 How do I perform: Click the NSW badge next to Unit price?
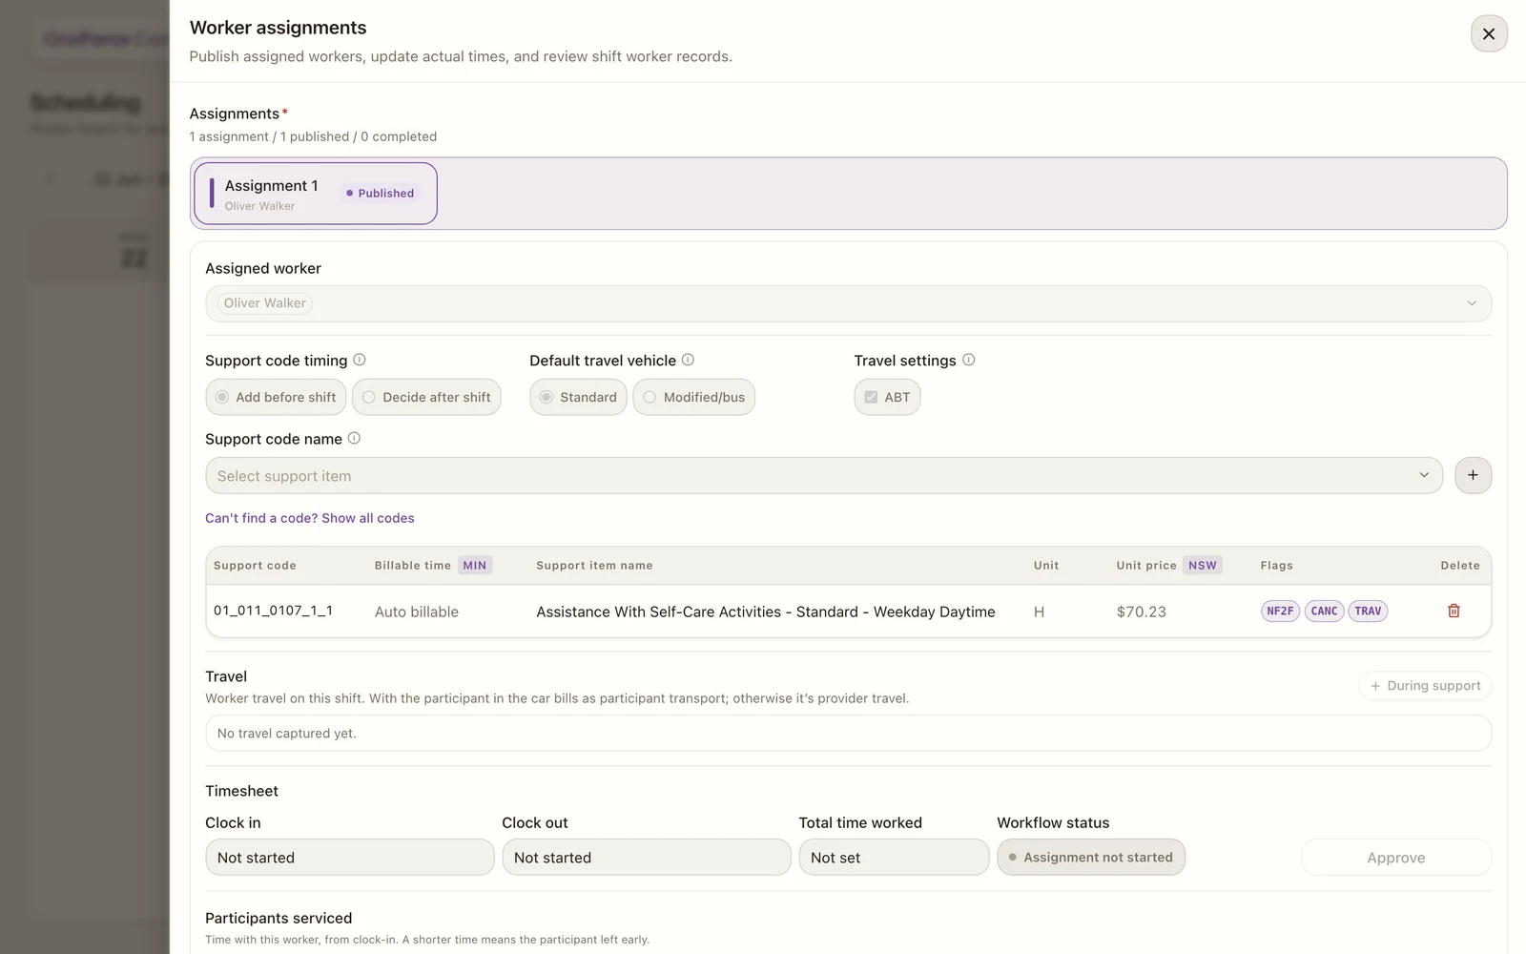[1203, 565]
